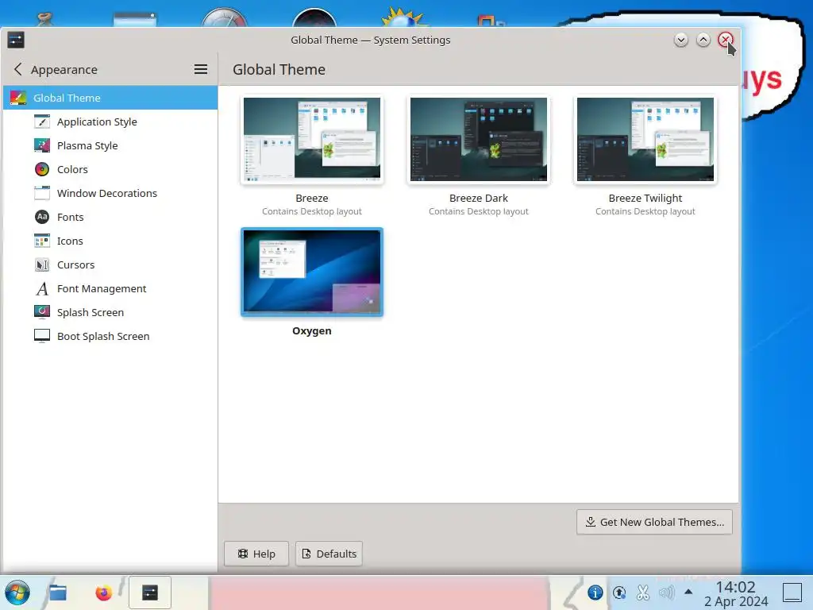Viewport: 813px width, 610px height.
Task: Click the Cursors settings label
Action: point(75,264)
